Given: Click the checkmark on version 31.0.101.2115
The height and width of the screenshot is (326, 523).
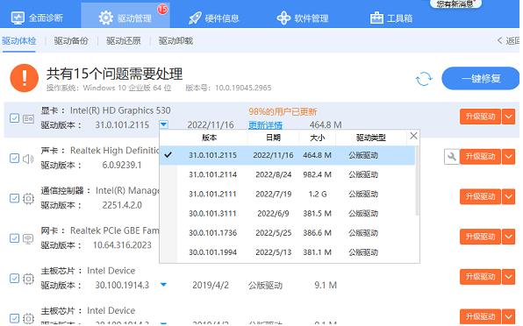Looking at the screenshot, I should click(x=168, y=155).
